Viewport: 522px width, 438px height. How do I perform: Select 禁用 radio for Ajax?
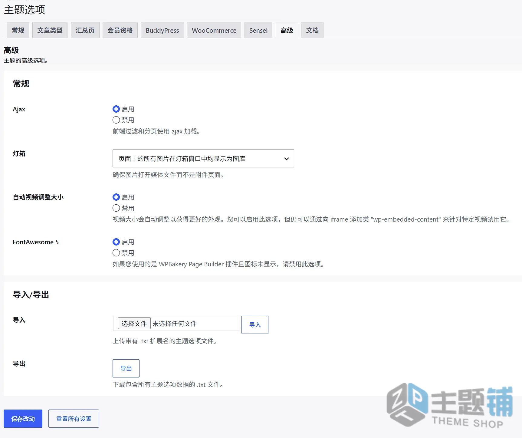tap(116, 120)
